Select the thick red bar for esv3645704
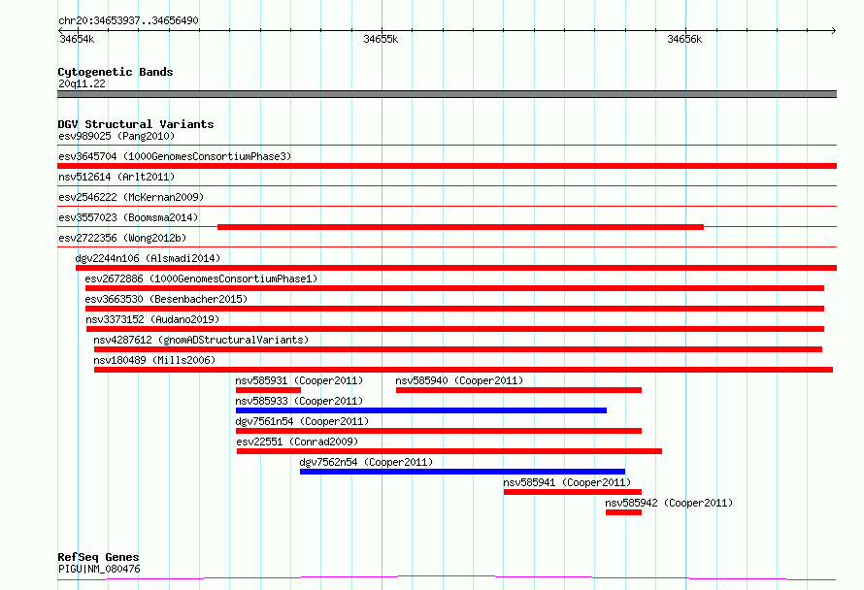Screen dimensions: 864x590 (447, 166)
